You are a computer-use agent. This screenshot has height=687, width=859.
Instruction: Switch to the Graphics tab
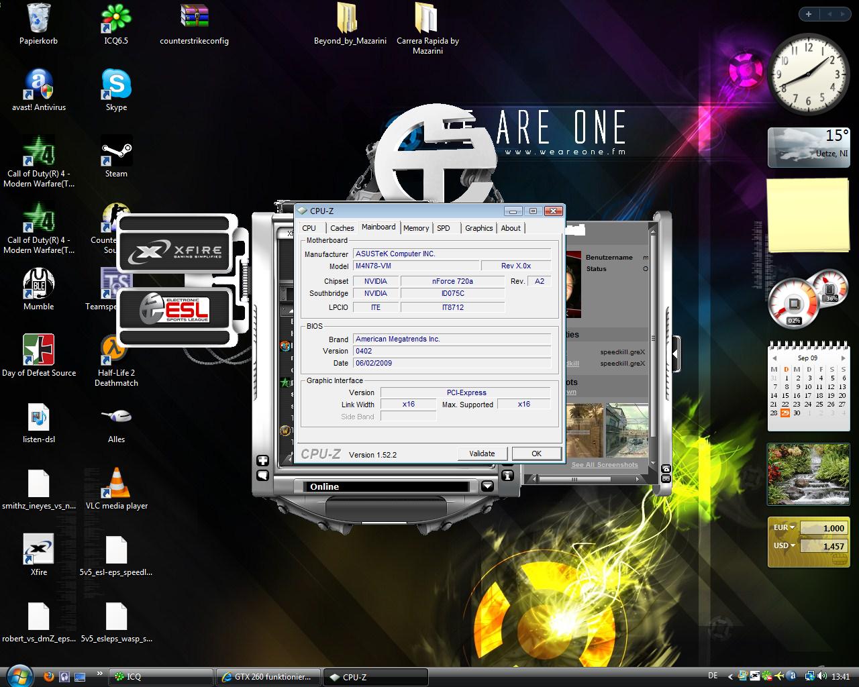479,228
